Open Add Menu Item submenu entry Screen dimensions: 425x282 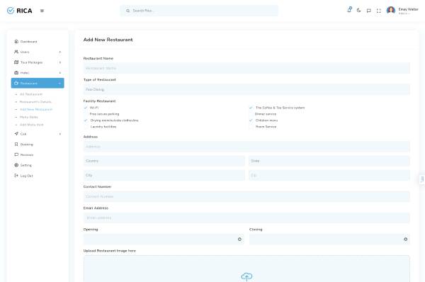pos(32,125)
